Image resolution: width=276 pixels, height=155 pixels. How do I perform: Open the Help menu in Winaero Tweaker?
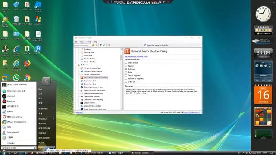coord(95,42)
